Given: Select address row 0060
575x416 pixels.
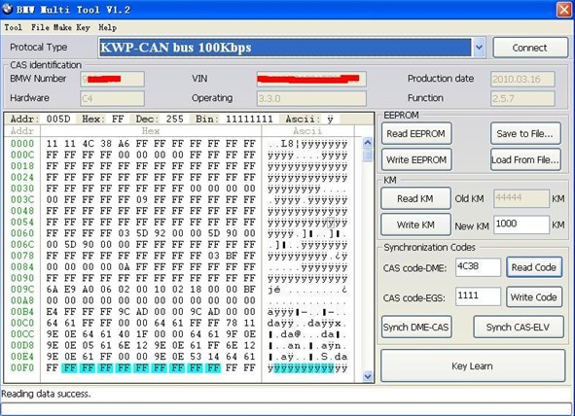Looking at the screenshot, I should [x=22, y=233].
